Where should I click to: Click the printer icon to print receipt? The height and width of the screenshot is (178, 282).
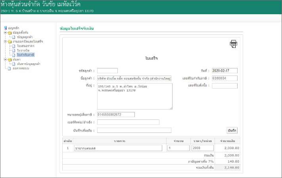tap(233, 44)
